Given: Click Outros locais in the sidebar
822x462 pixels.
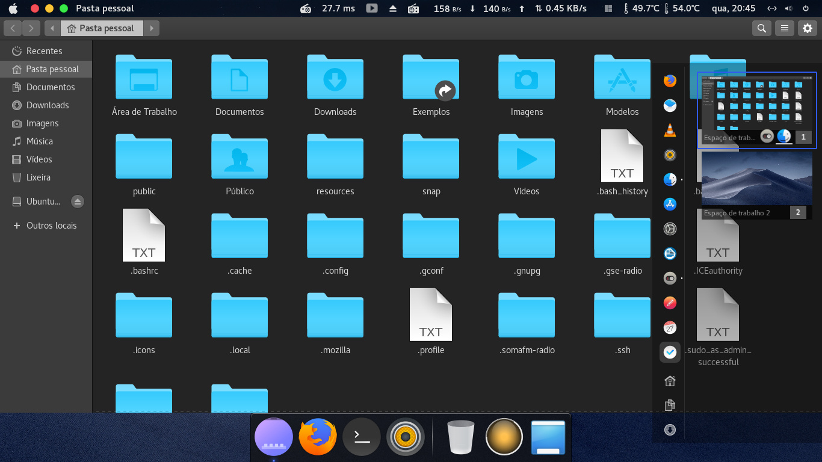Looking at the screenshot, I should click(51, 226).
